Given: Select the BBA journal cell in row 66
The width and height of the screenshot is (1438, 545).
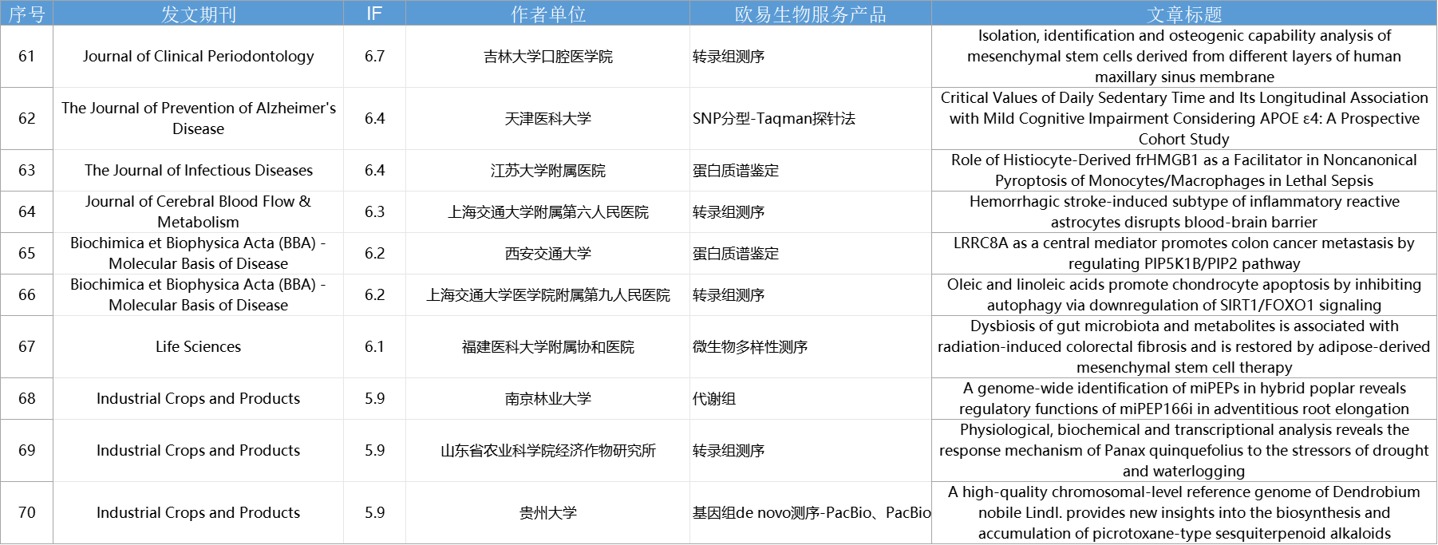Looking at the screenshot, I should (x=198, y=295).
